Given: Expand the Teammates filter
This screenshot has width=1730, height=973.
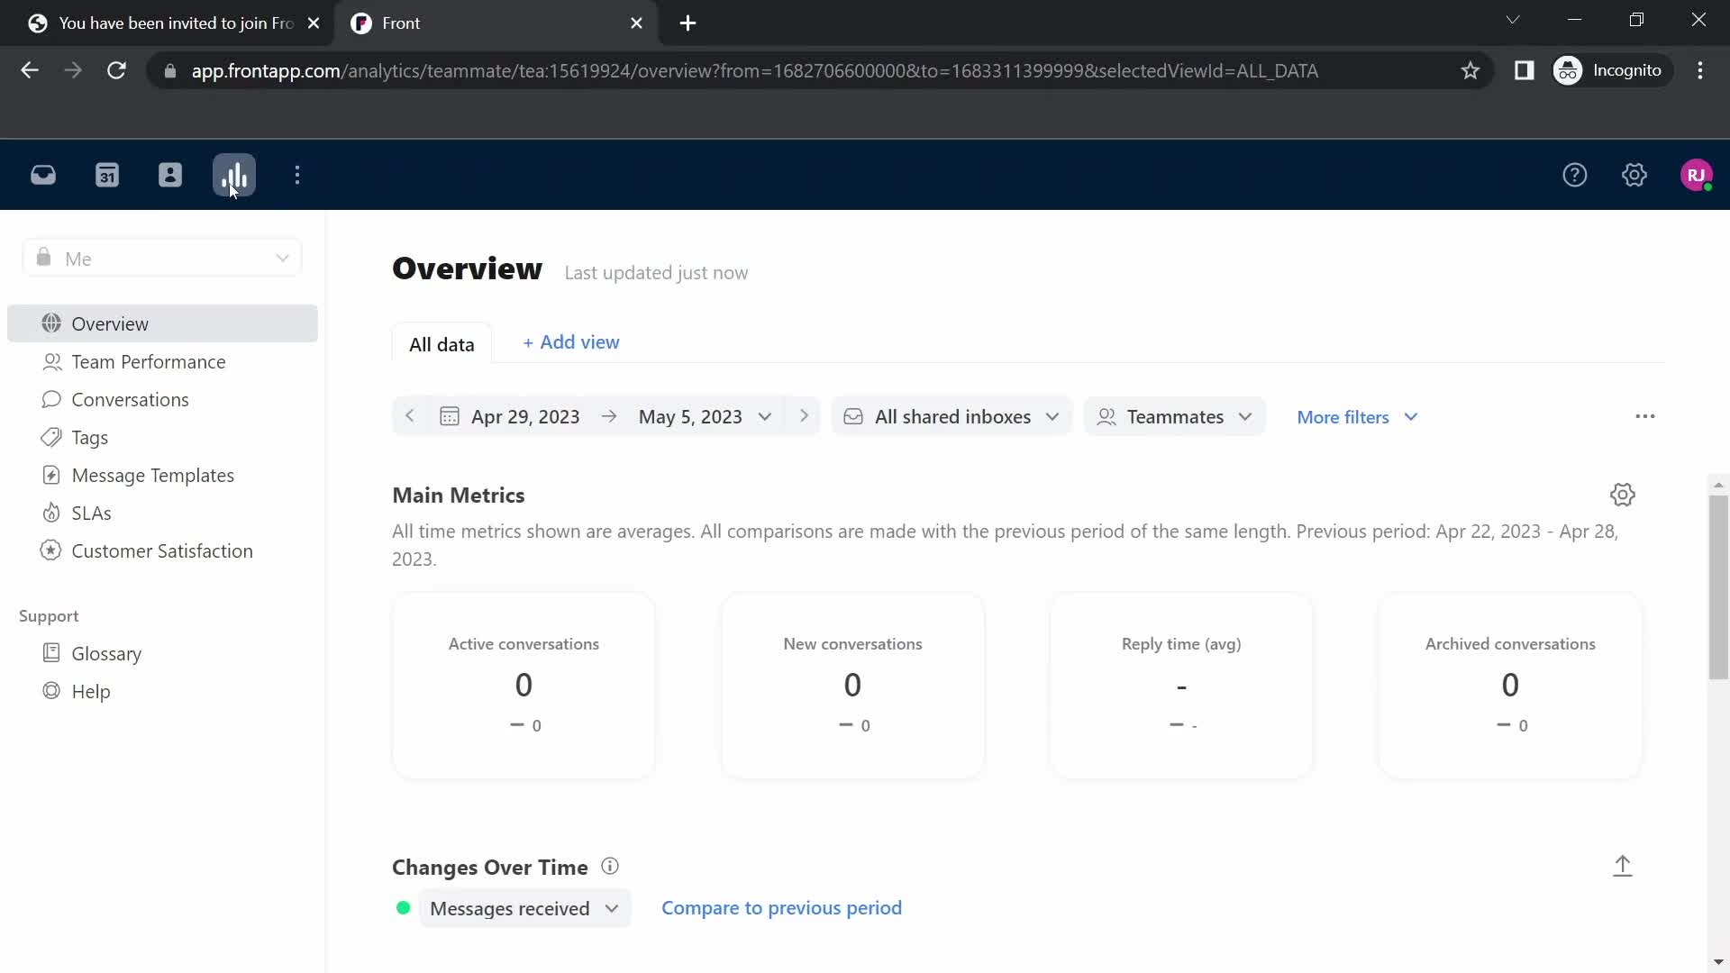Looking at the screenshot, I should [1175, 416].
